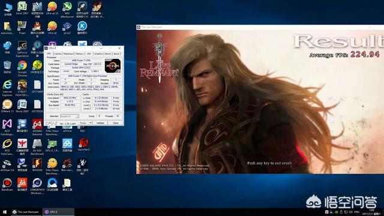
Task: Switch to the Bench tab in CPU-Z
Action: pos(108,53)
